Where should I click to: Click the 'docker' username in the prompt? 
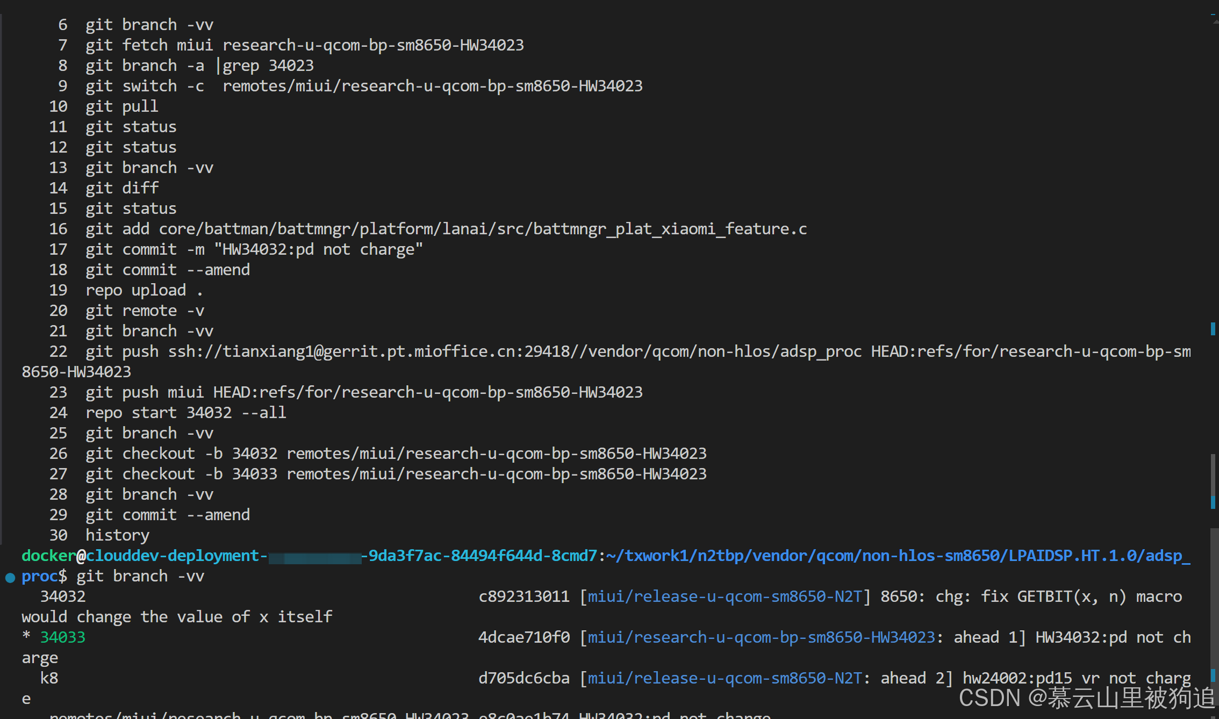pos(48,556)
